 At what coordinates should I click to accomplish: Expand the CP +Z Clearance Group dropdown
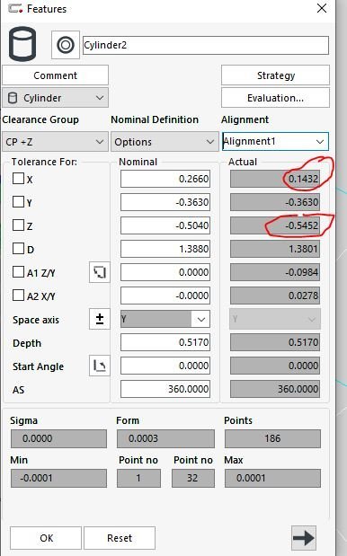coord(56,142)
